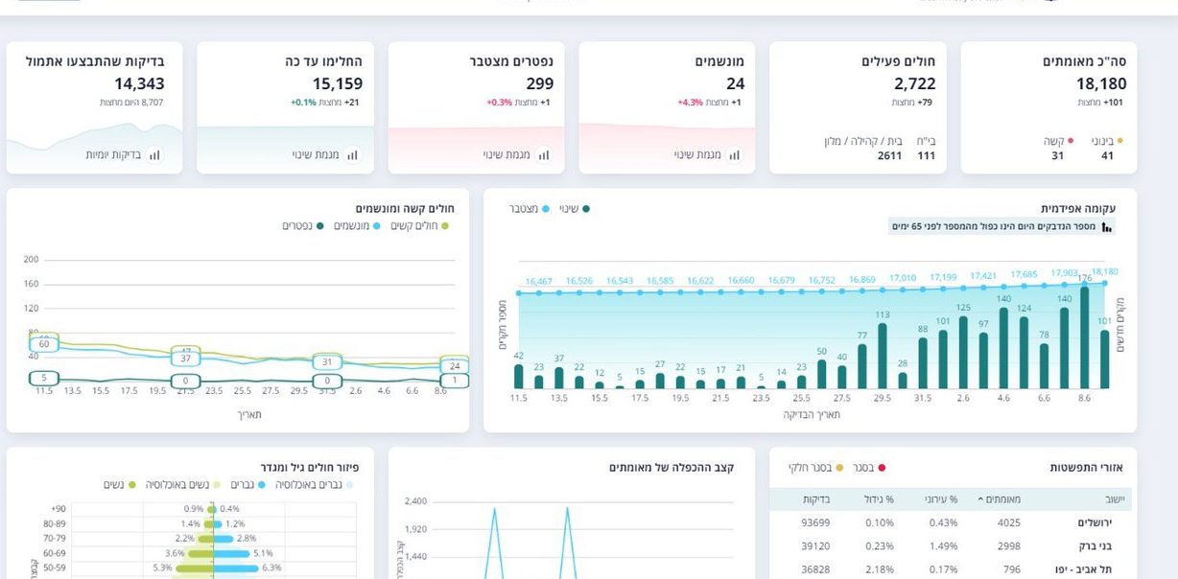Click the 39120 tests cell for בני ברק
Screen dimensions: 1178x579
[815, 545]
